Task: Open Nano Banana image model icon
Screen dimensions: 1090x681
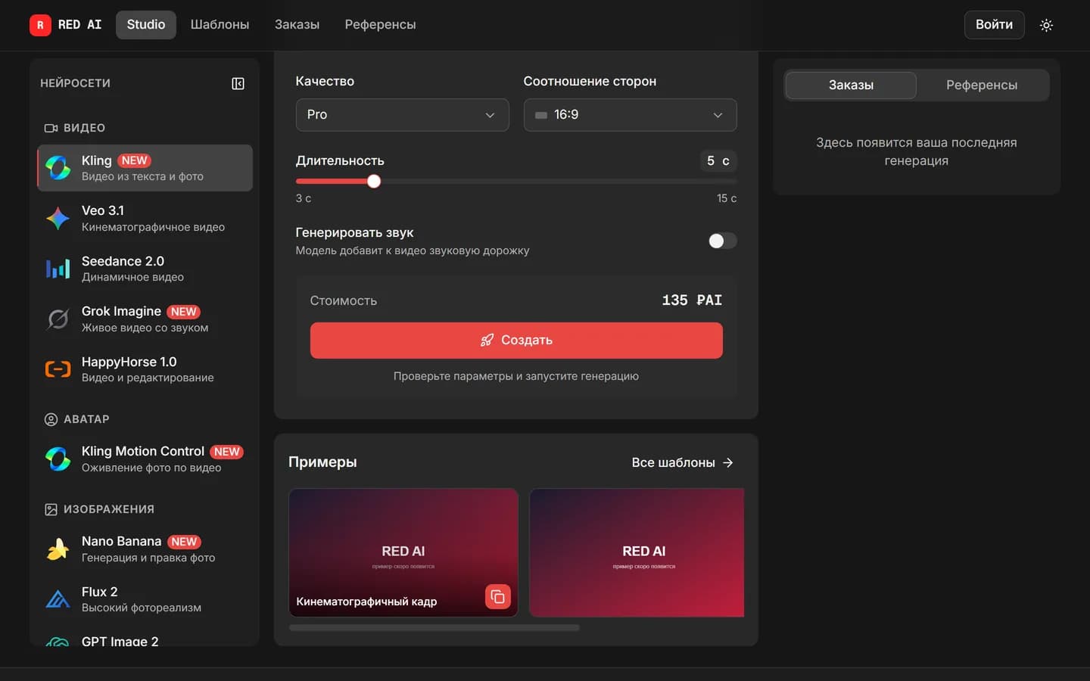Action: coord(58,549)
